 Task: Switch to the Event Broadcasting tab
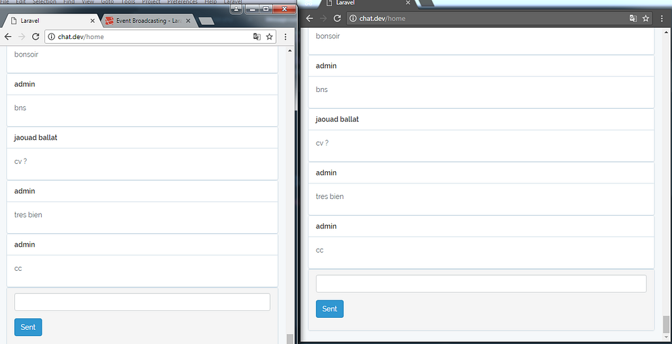point(149,21)
